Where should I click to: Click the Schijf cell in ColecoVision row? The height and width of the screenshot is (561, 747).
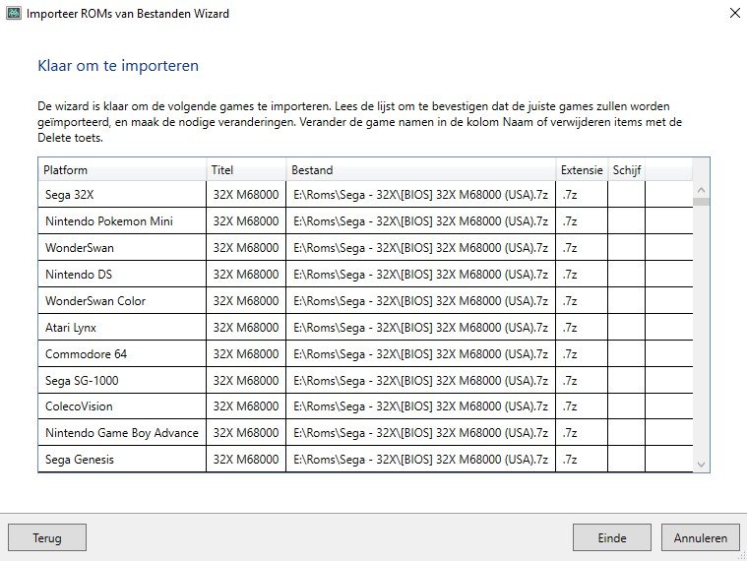tap(627, 406)
